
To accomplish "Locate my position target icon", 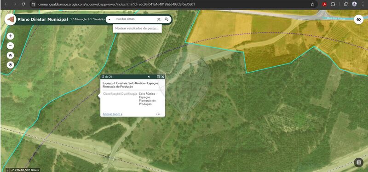I will [x=10, y=65].
